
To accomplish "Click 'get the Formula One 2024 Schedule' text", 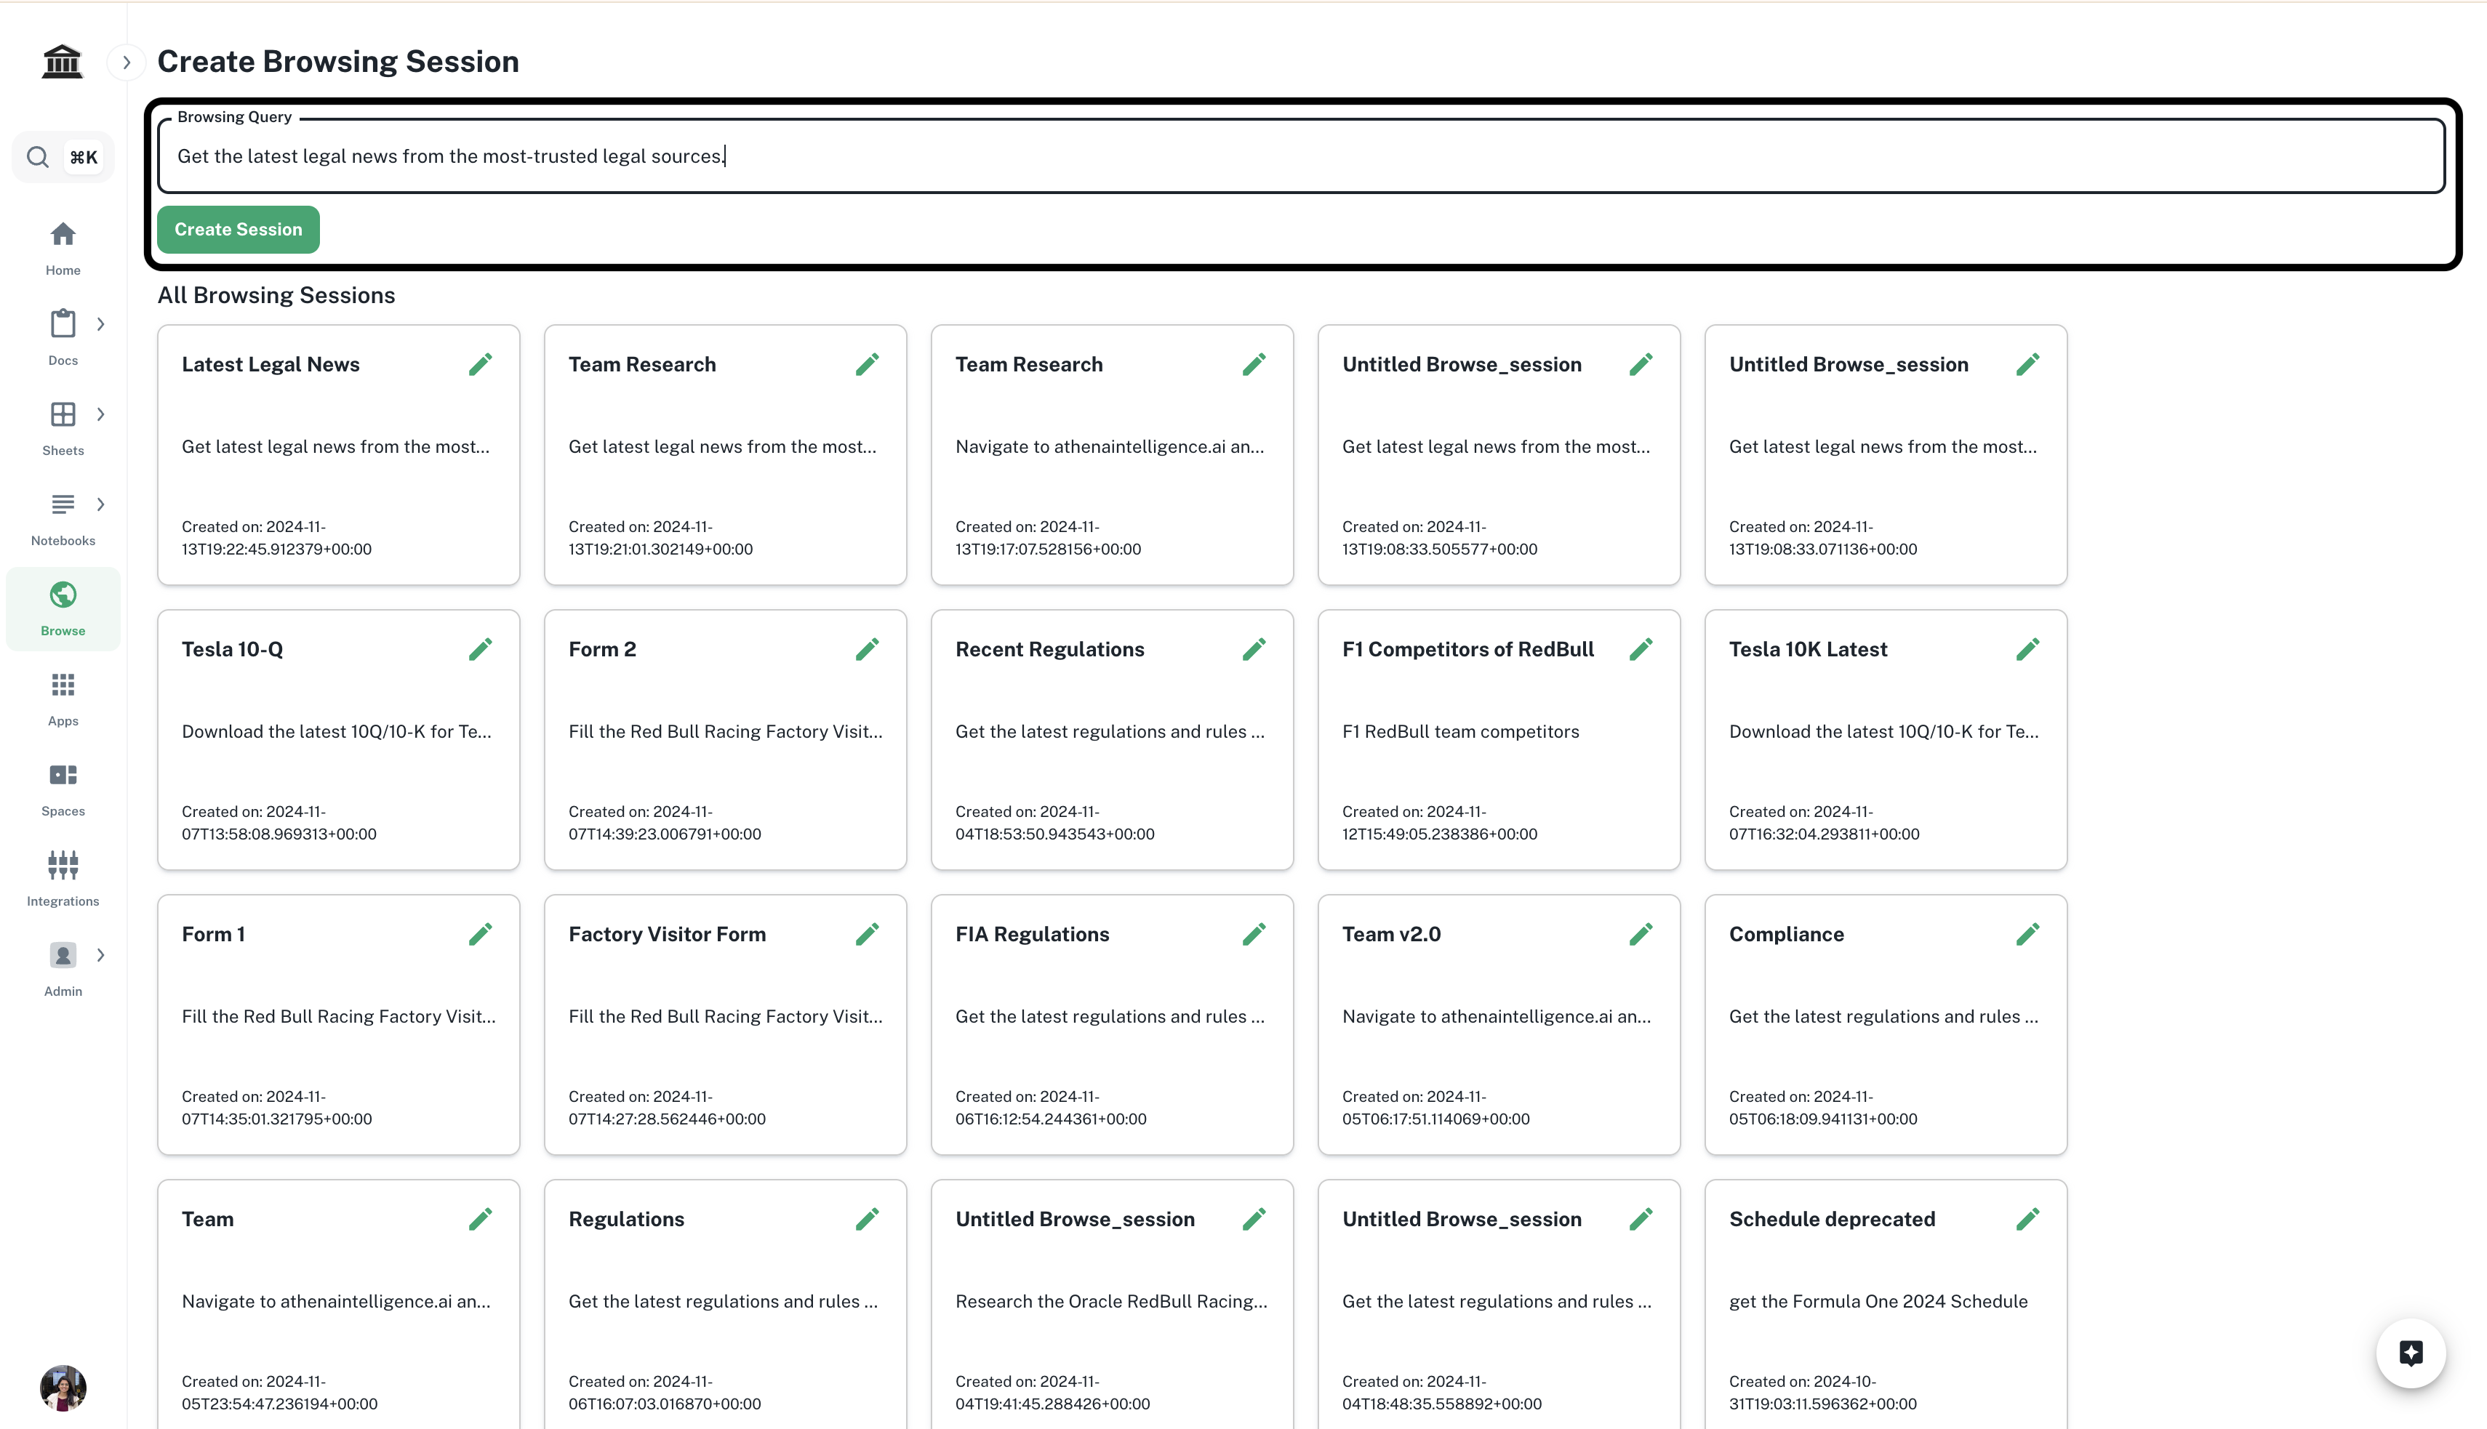I will click(1878, 1301).
